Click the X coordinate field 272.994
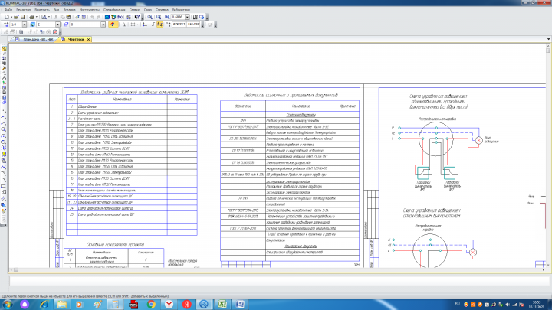This screenshot has height=310, width=552. coord(179,24)
